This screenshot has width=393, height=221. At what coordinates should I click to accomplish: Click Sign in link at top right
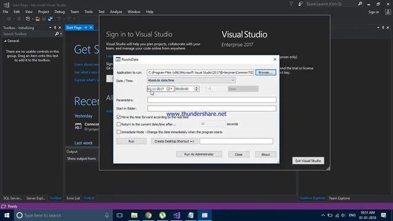coord(373,12)
